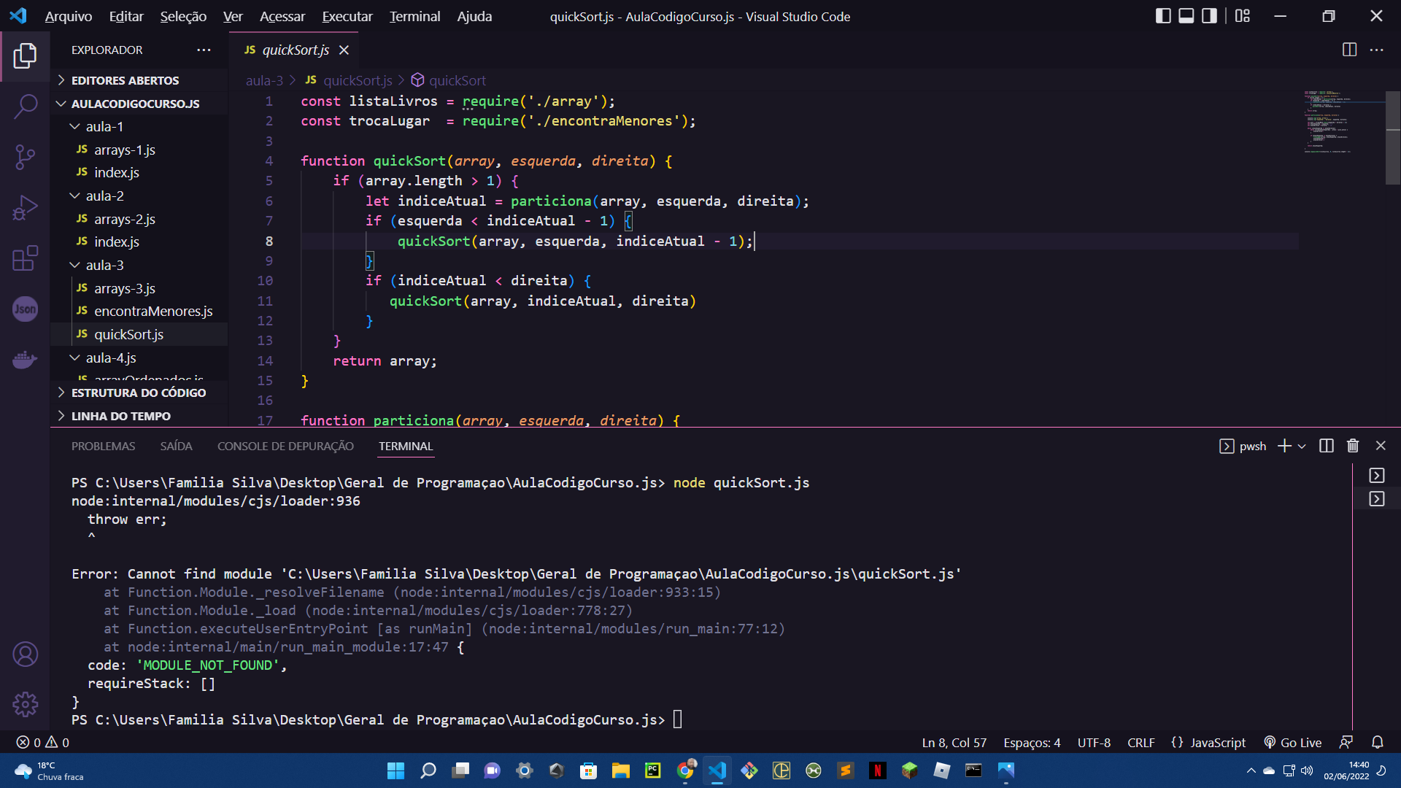Open the Manage gear icon
This screenshot has height=788, width=1401.
[x=25, y=705]
